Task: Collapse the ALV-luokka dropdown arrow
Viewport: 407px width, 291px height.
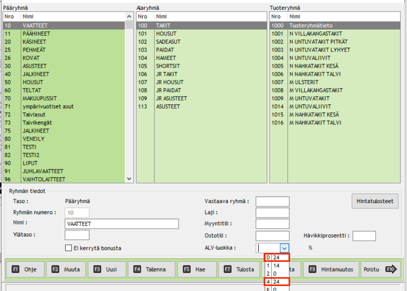Action: 284,248
